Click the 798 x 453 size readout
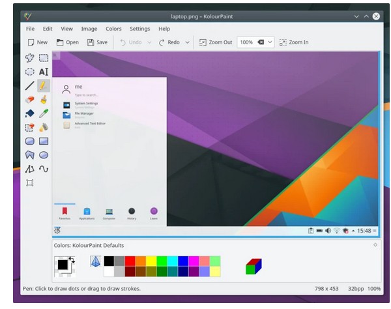391x309 pixels. tap(326, 289)
